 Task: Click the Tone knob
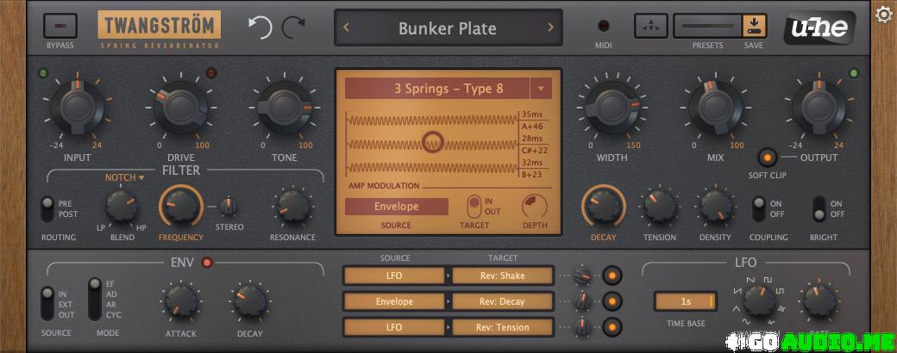tap(285, 107)
